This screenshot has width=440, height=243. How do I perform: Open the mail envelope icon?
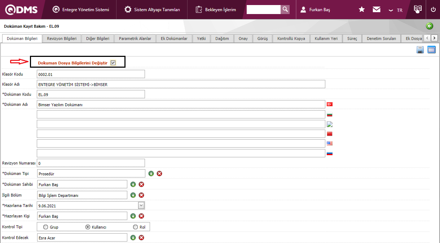[377, 10]
